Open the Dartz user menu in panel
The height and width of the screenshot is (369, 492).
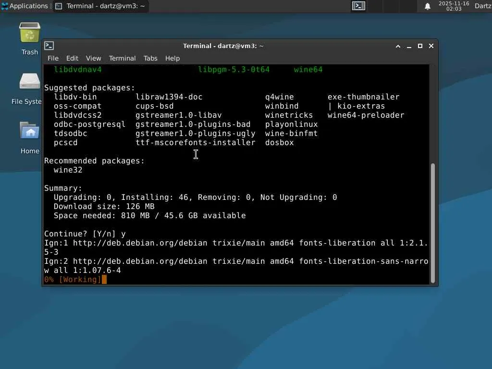click(x=483, y=6)
